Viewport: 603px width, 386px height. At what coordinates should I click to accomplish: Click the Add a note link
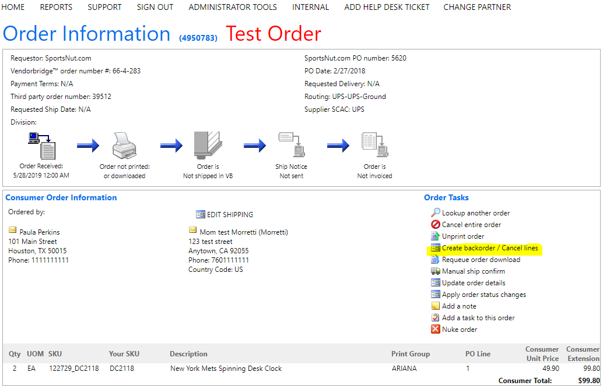(x=459, y=306)
